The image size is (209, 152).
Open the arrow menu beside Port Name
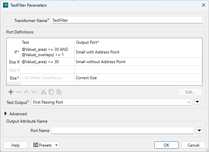199,131
